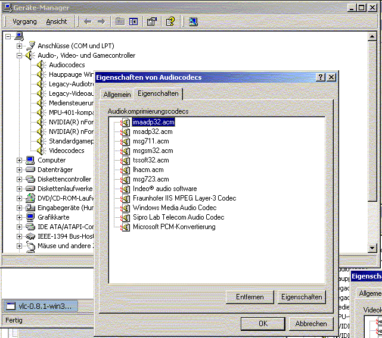Click the scan for hardware changes icon

click(x=193, y=21)
